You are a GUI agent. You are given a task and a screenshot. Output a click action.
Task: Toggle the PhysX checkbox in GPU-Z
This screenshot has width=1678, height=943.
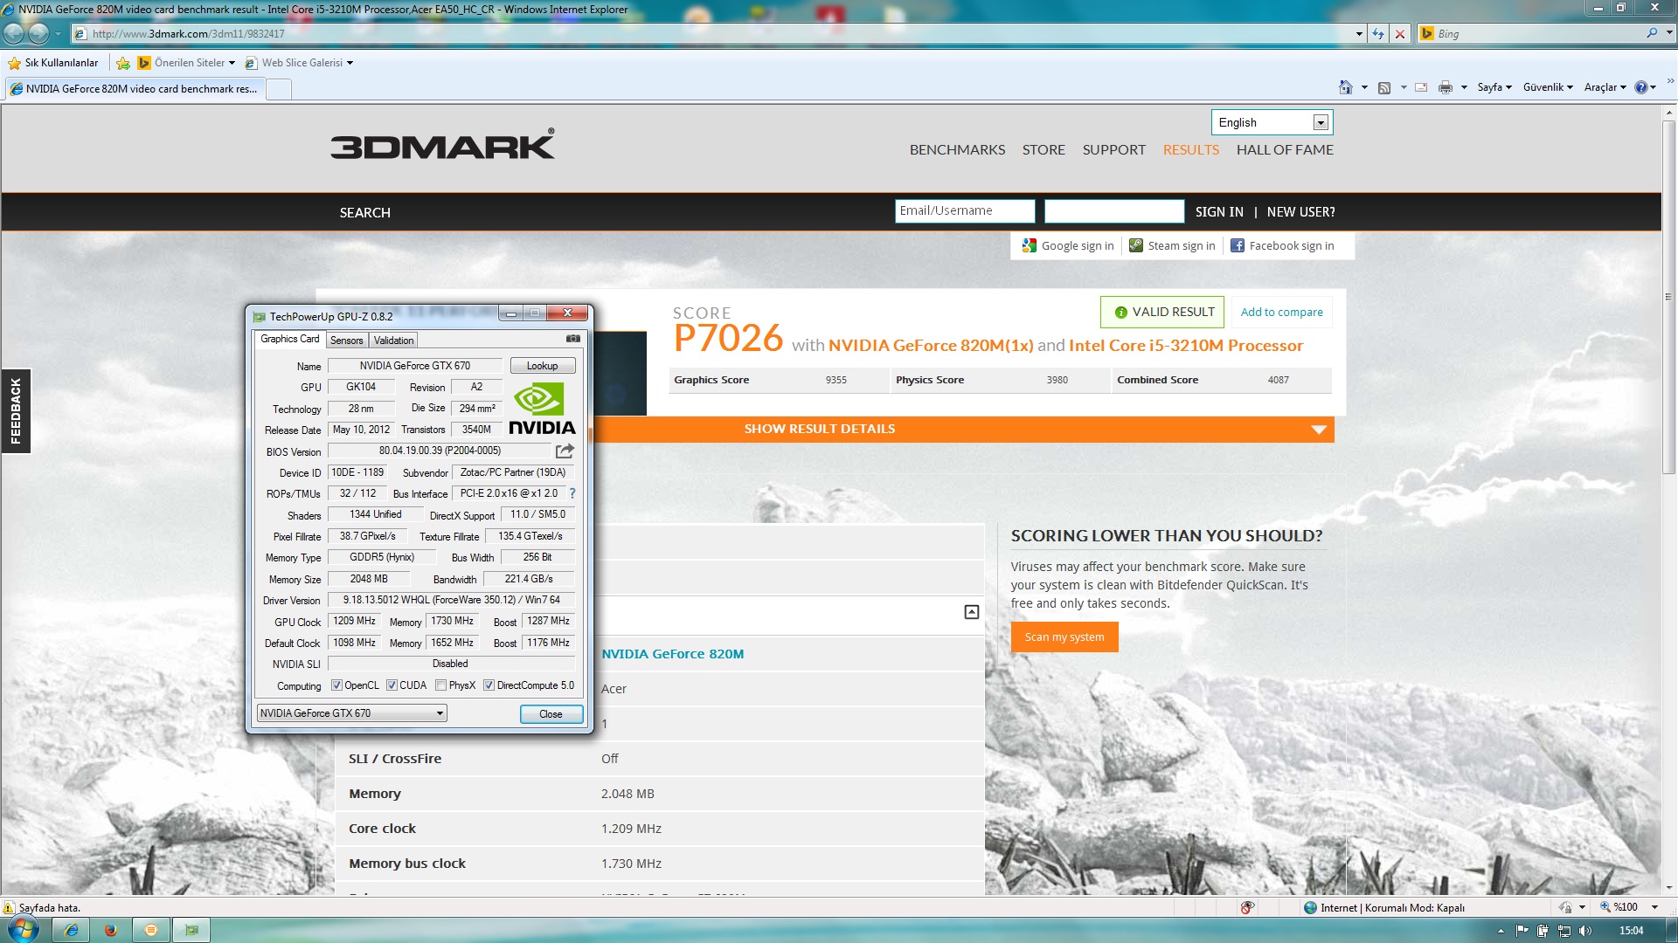click(x=441, y=685)
